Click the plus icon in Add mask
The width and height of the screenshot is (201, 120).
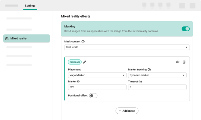click(x=120, y=111)
